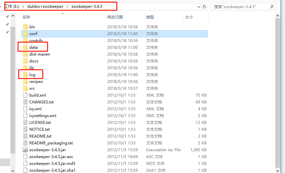
Task: Click the navigation pane scroll up arrow
Action: 13,16
